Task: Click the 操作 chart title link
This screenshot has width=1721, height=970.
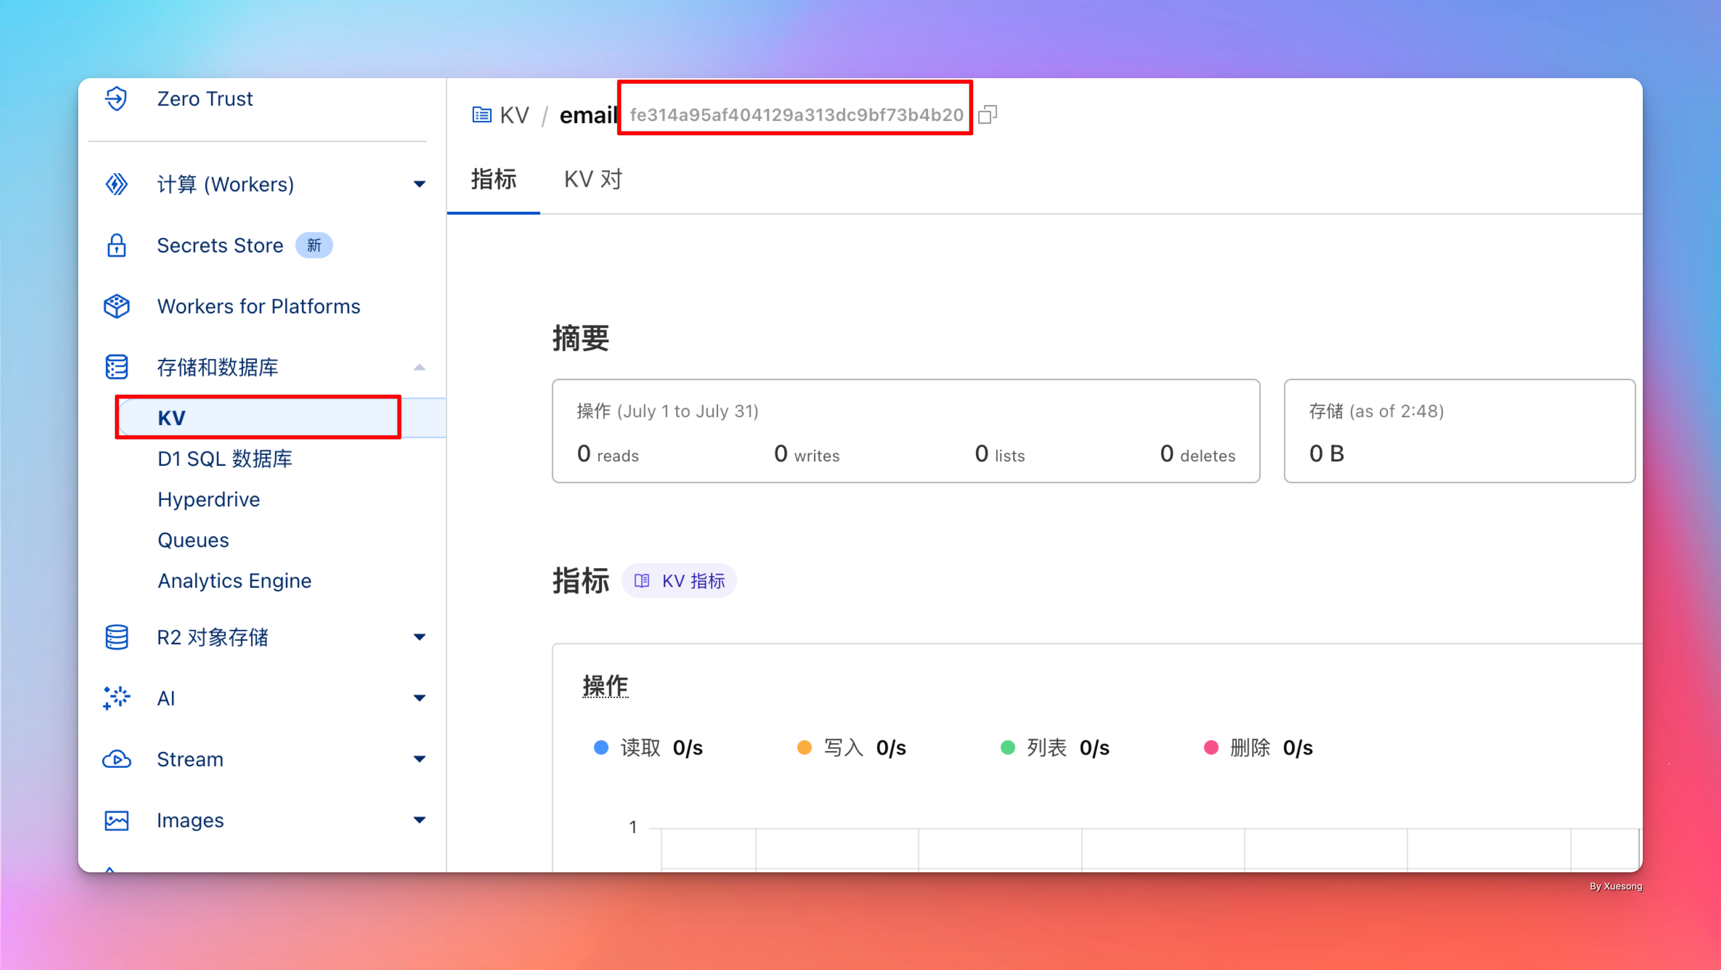Action: tap(605, 686)
